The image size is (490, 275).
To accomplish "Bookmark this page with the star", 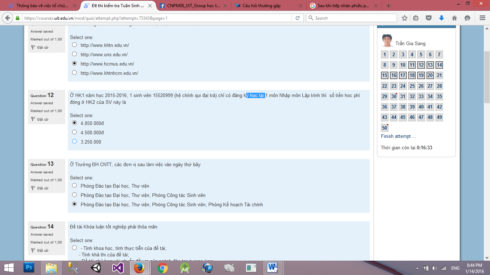I will pyautogui.click(x=405, y=18).
